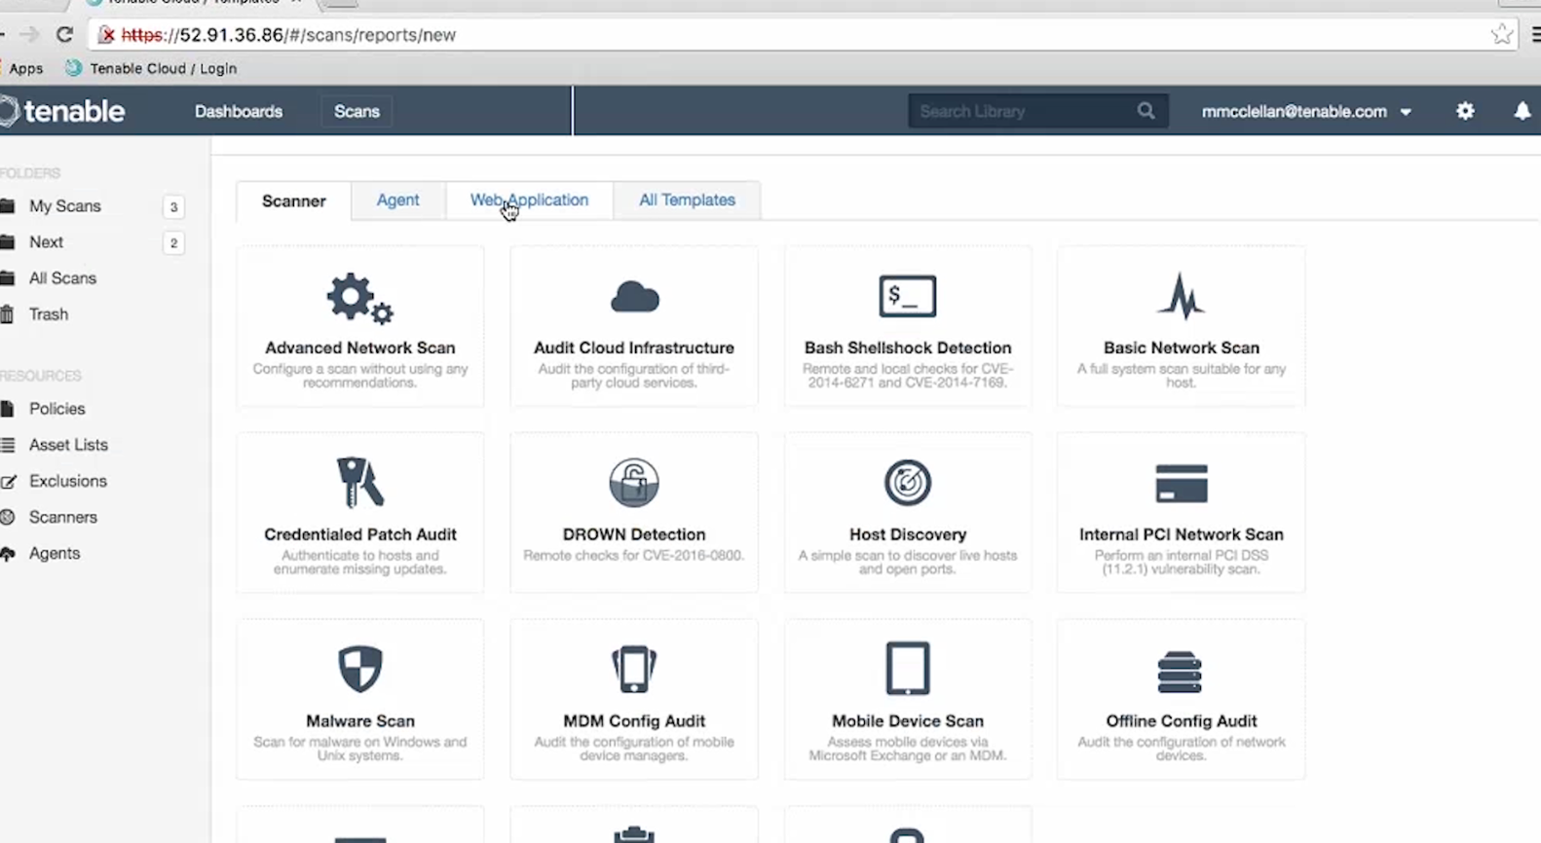Open the Malware Scan shield icon
Image resolution: width=1541 pixels, height=843 pixels.
[359, 669]
